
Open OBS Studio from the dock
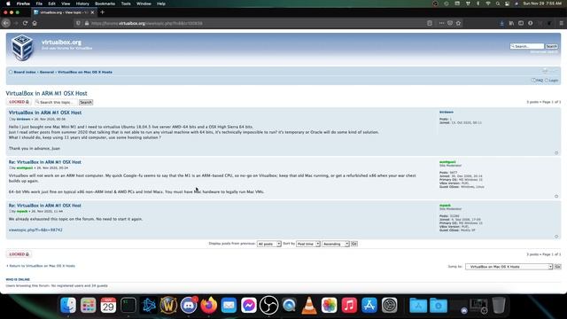click(x=269, y=306)
